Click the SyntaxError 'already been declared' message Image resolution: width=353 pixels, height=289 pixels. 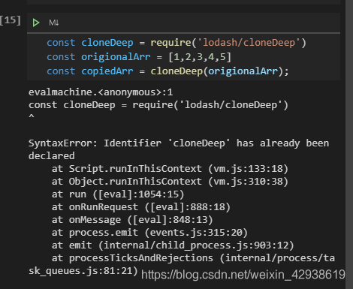click(179, 149)
